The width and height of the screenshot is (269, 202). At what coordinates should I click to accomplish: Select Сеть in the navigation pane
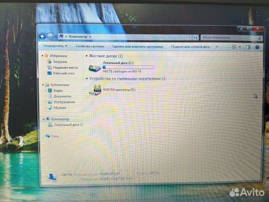point(55,136)
